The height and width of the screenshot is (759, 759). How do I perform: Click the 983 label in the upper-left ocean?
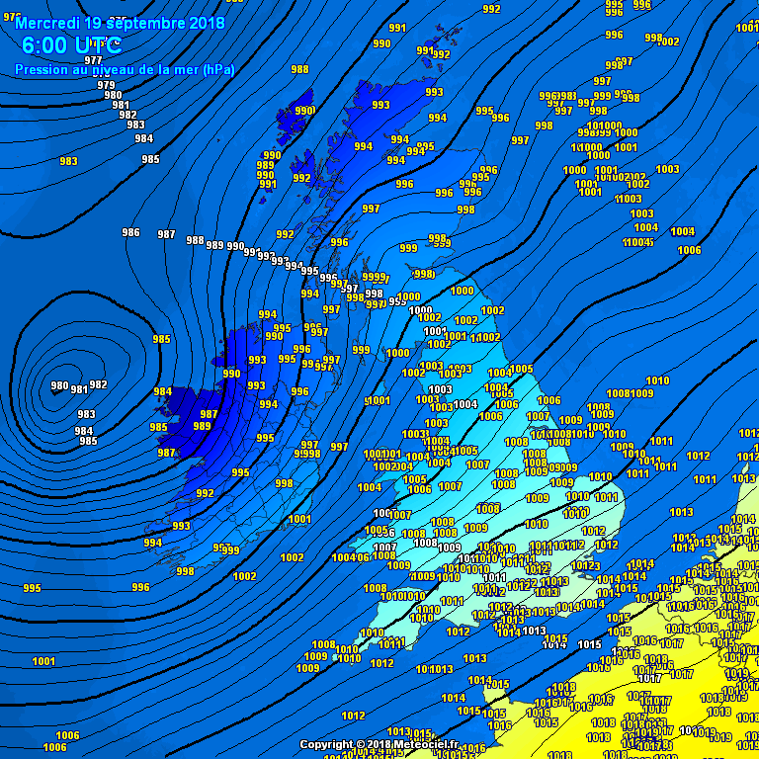click(68, 161)
